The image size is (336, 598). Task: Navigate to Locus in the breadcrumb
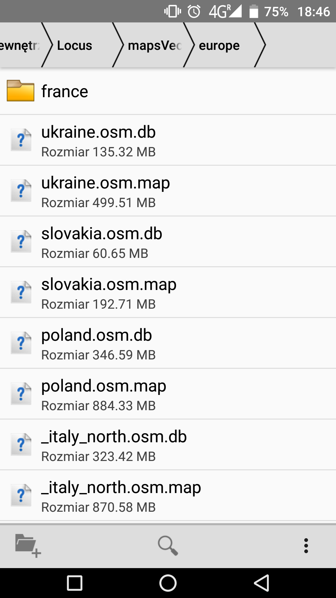(75, 45)
